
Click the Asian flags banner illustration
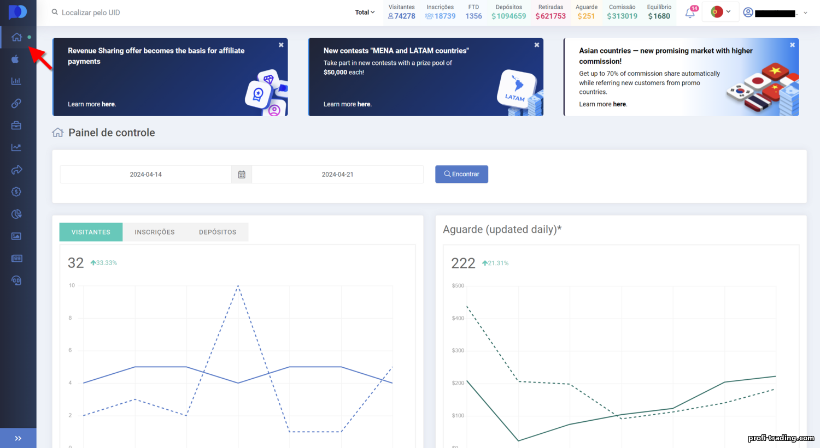[x=763, y=89]
